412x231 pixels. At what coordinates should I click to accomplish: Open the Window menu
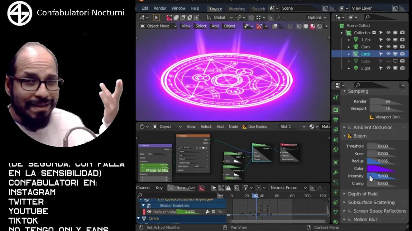178,8
